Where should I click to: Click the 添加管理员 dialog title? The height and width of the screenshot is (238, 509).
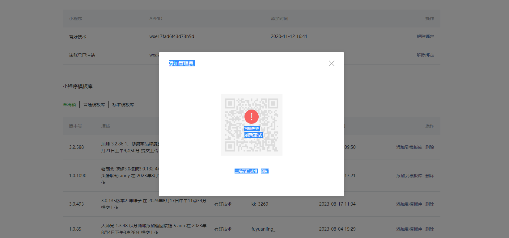(x=181, y=63)
